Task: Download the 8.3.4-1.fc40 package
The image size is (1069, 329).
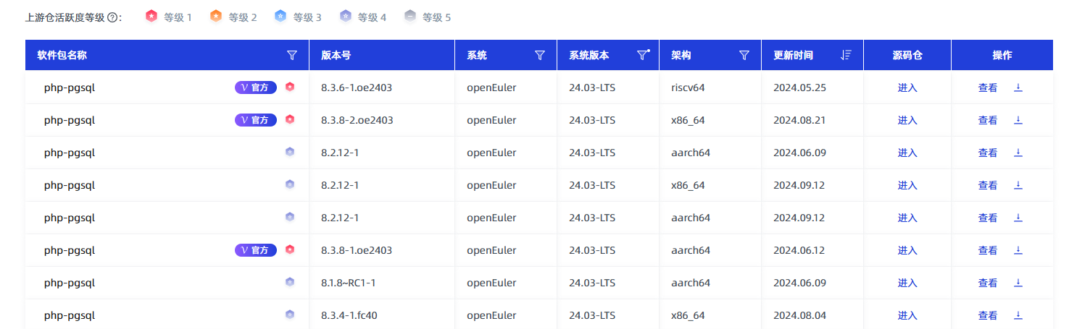Action: click(x=1018, y=315)
